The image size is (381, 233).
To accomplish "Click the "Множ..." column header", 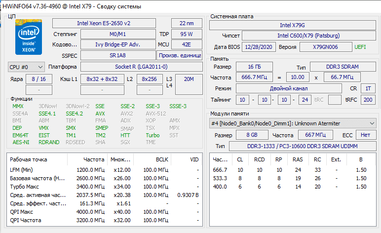I will (120, 160).
